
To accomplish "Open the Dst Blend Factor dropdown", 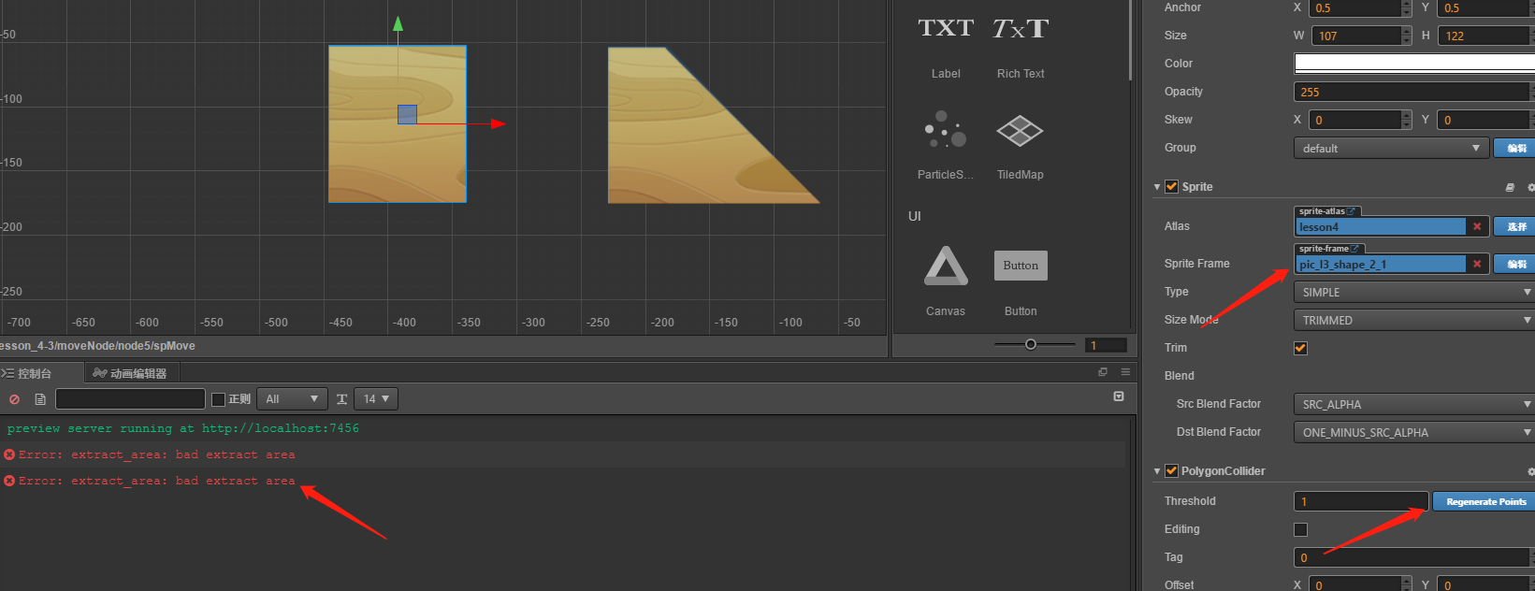I will coord(1414,432).
